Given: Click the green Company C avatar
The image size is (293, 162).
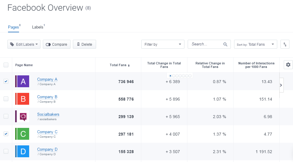Looking at the screenshot, I should tap(23, 134).
